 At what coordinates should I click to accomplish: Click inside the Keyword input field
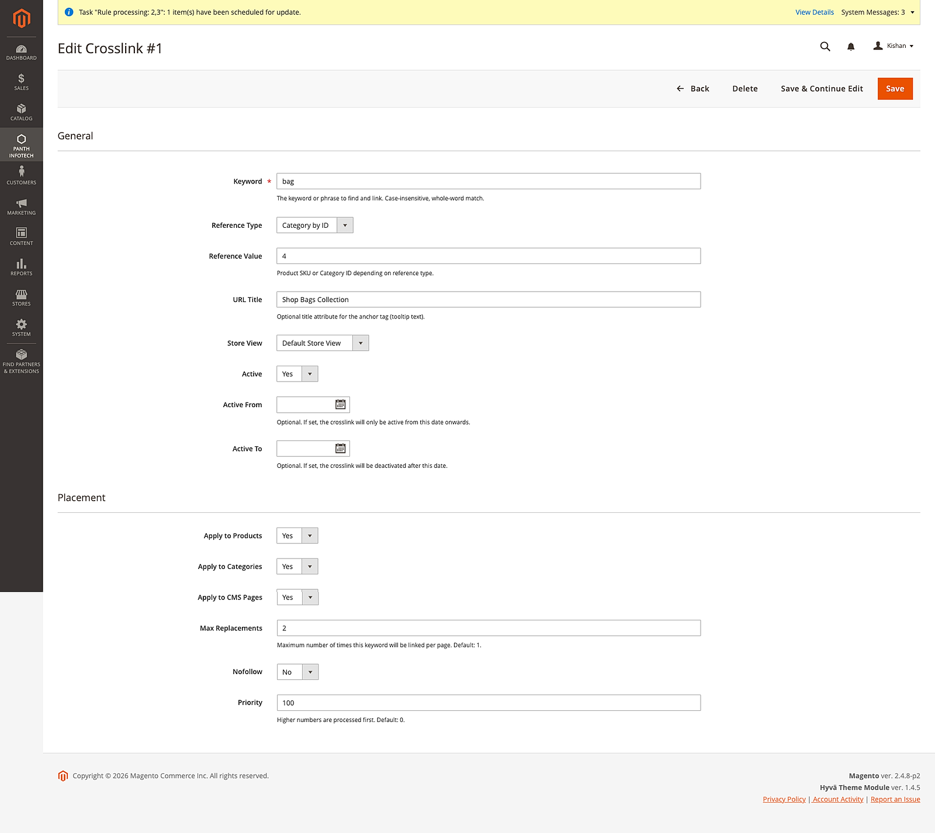point(489,181)
